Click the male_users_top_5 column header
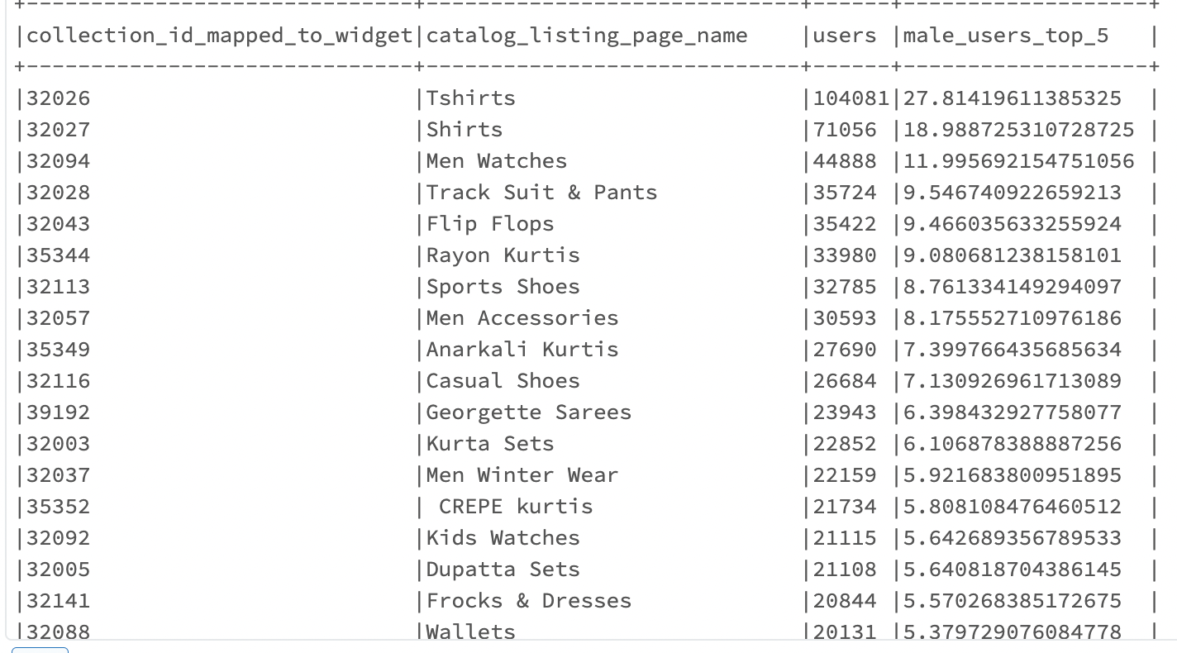Screen dimensions: 1177x653 pyautogui.click(x=1005, y=36)
